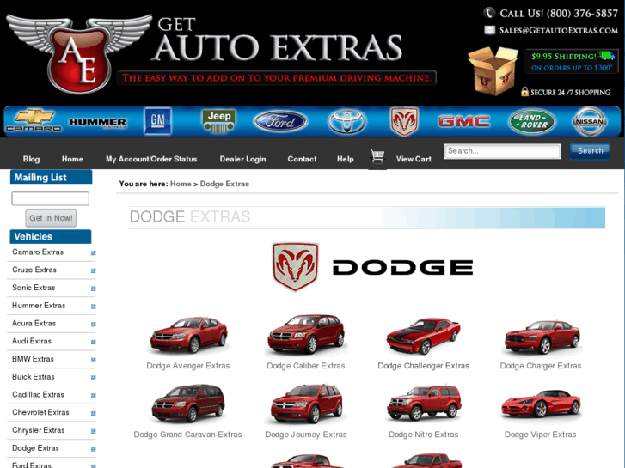Expand Camaro Extras arrow icon
This screenshot has height=468, width=625.
(93, 253)
